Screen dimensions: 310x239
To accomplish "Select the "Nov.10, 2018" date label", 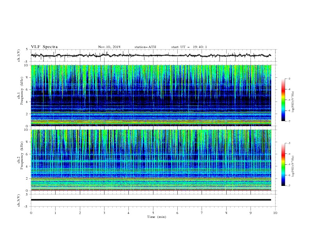I will (x=109, y=47).
